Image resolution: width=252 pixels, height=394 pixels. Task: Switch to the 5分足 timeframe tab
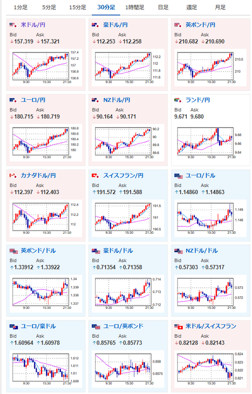pos(49,7)
